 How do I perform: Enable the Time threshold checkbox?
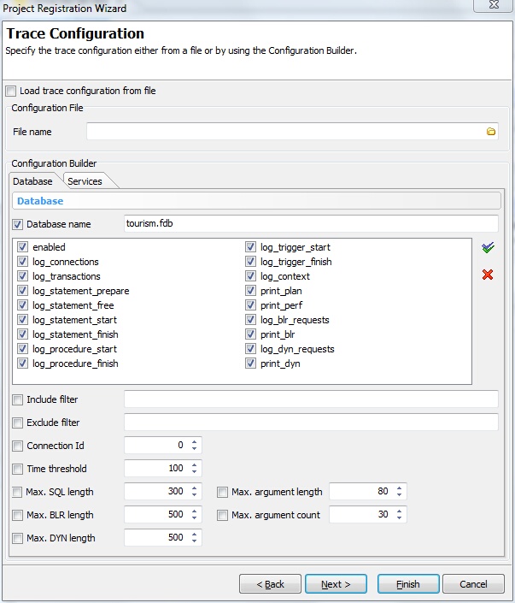[17, 470]
